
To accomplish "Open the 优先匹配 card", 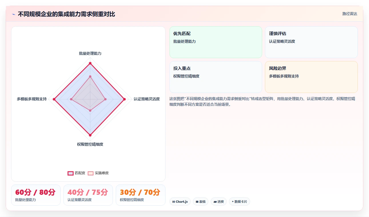I will [216, 42].
